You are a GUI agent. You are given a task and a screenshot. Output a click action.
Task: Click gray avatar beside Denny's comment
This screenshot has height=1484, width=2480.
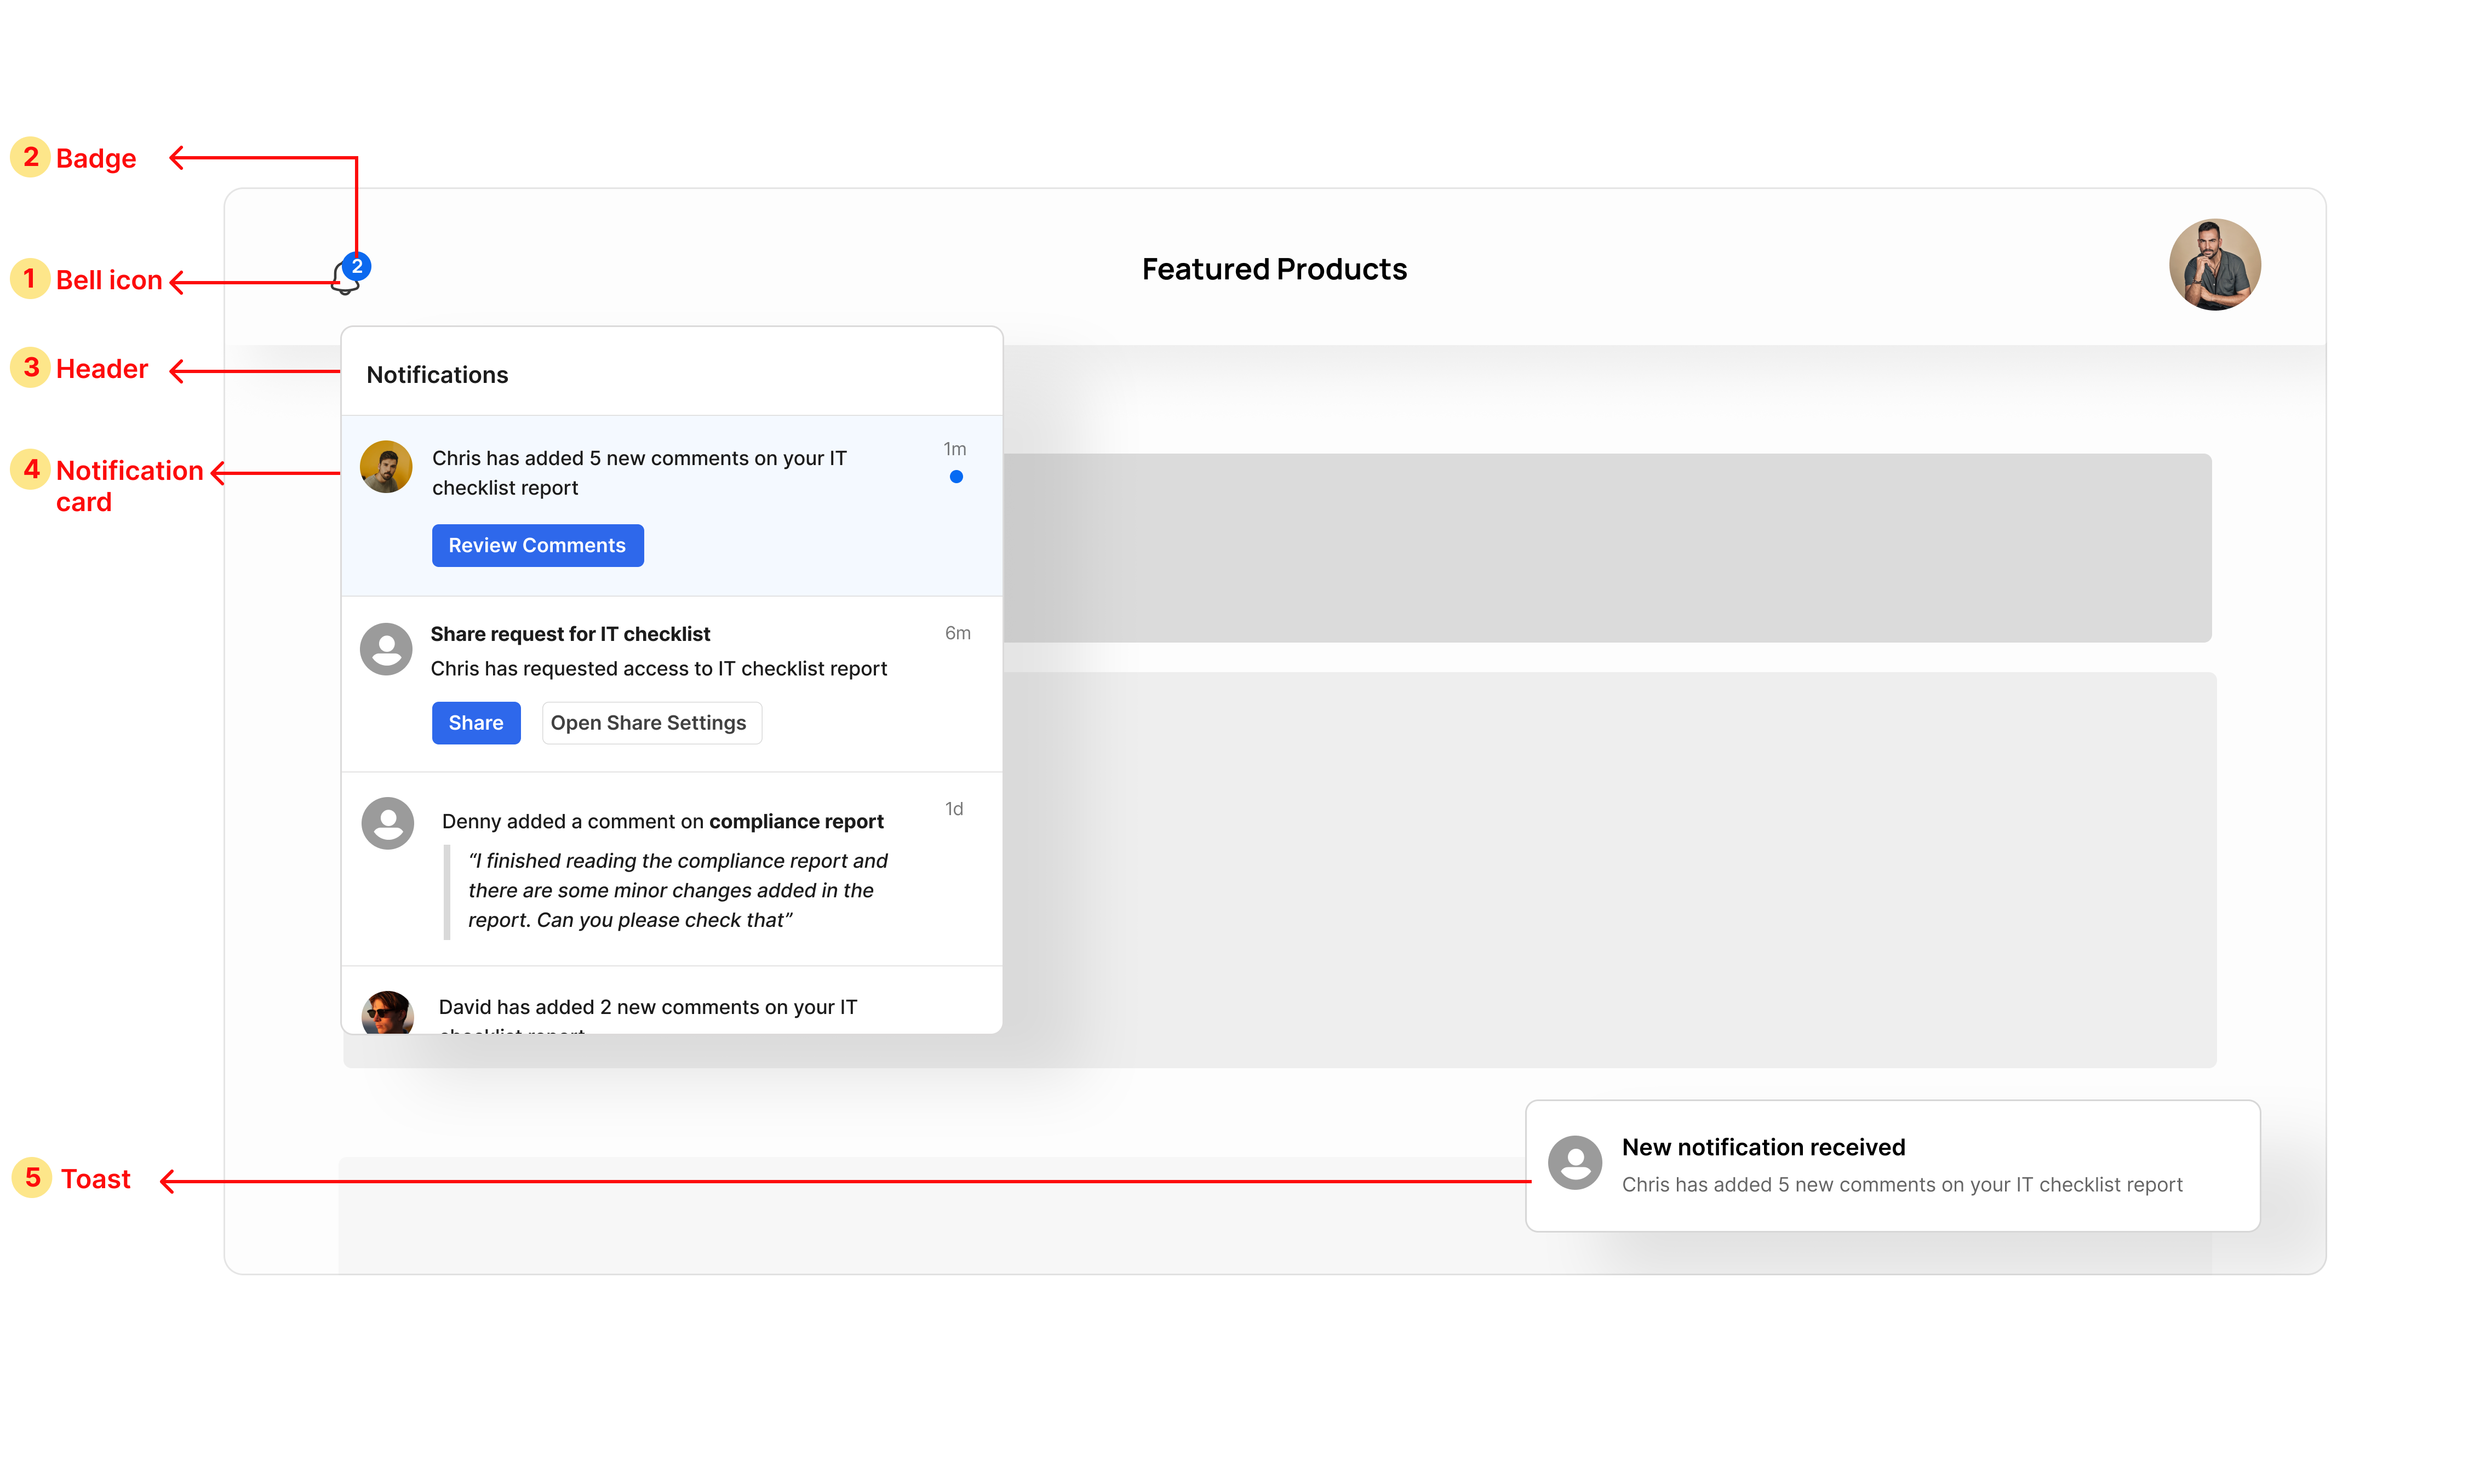(387, 823)
